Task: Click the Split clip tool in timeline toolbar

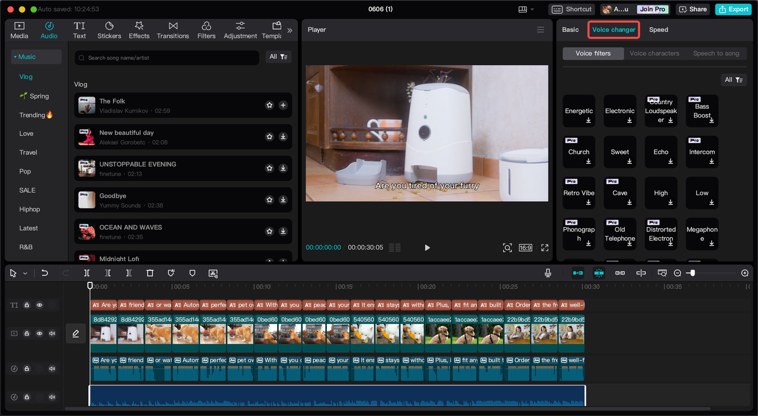Action: [x=86, y=273]
